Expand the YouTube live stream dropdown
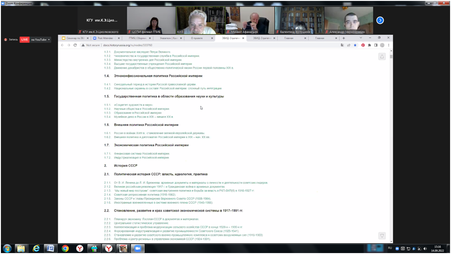 pyautogui.click(x=49, y=40)
